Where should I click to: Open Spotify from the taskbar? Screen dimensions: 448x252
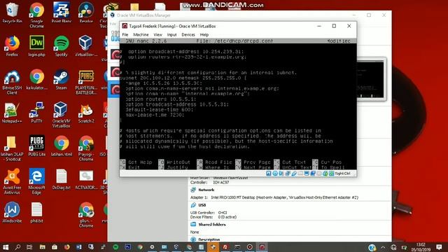pyautogui.click(x=115, y=247)
